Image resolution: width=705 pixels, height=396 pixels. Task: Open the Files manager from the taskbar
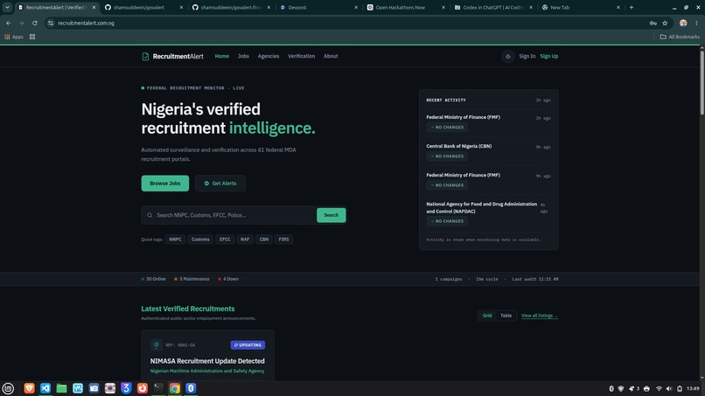pyautogui.click(x=61, y=388)
